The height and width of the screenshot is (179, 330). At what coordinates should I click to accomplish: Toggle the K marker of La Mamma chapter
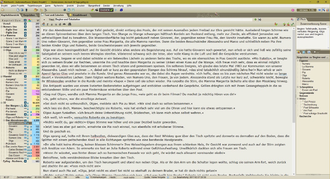click(25, 36)
